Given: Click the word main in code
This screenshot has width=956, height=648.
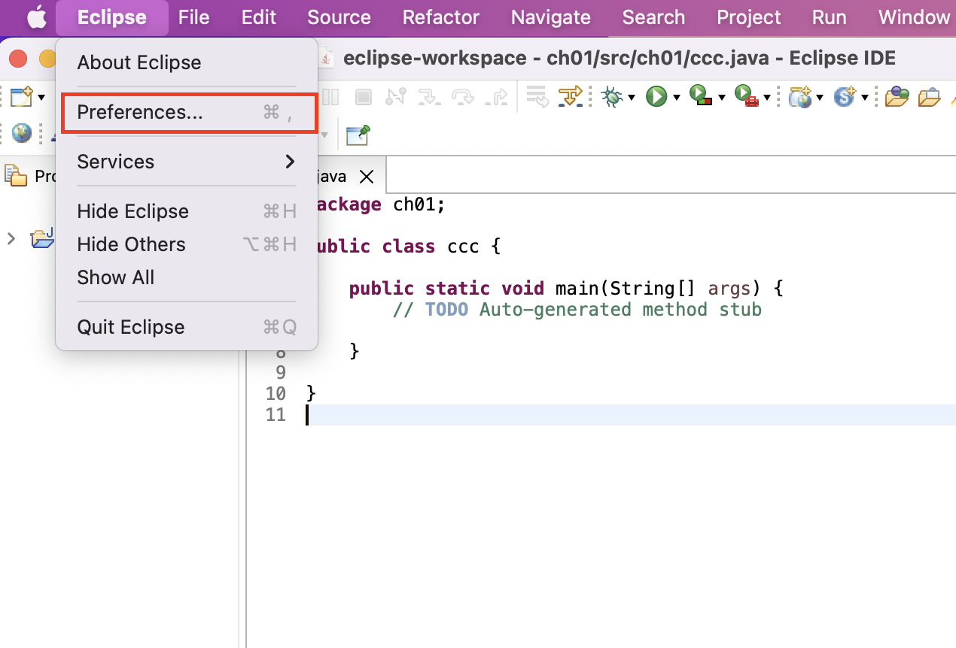Looking at the screenshot, I should coord(577,289).
